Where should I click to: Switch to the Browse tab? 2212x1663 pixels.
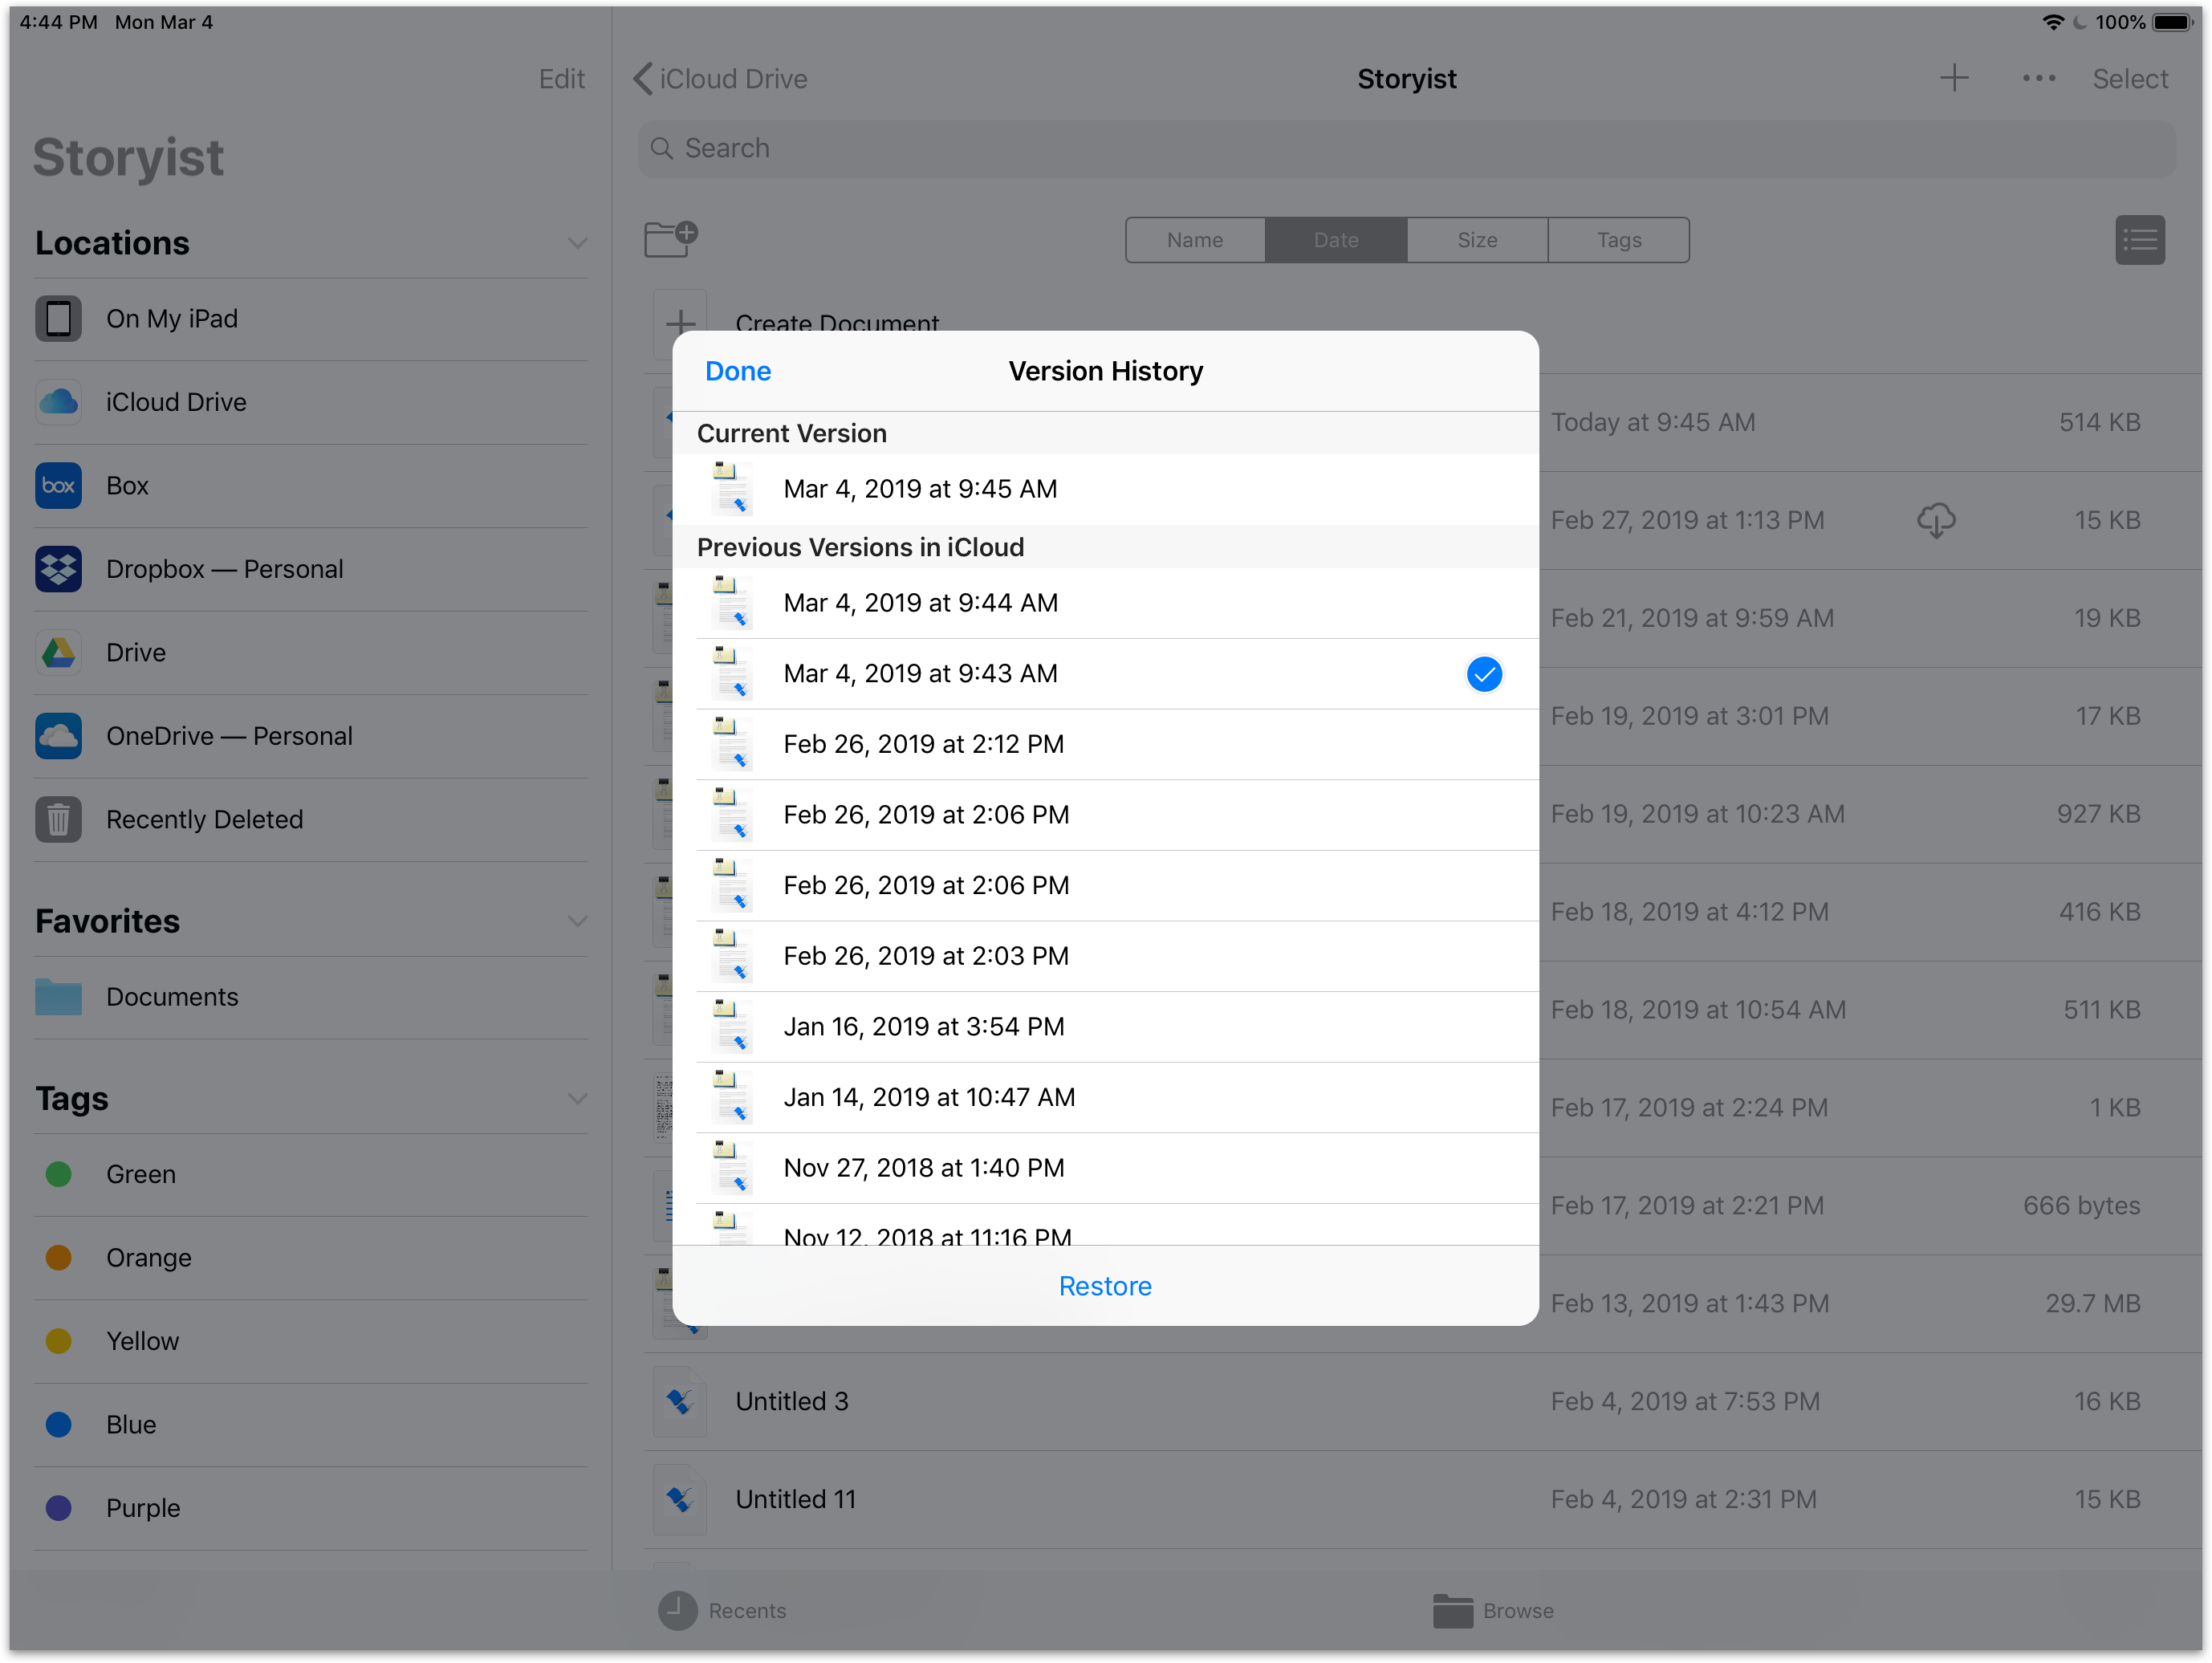(1493, 1611)
